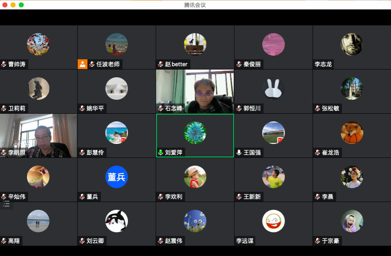The height and width of the screenshot is (256, 391).
Task: Click 辛灿伟's bread avatar
Action: click(x=38, y=177)
